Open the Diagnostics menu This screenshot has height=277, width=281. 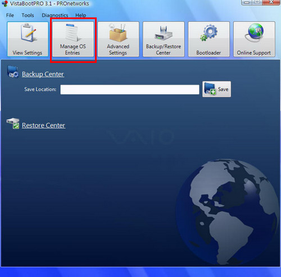55,15
